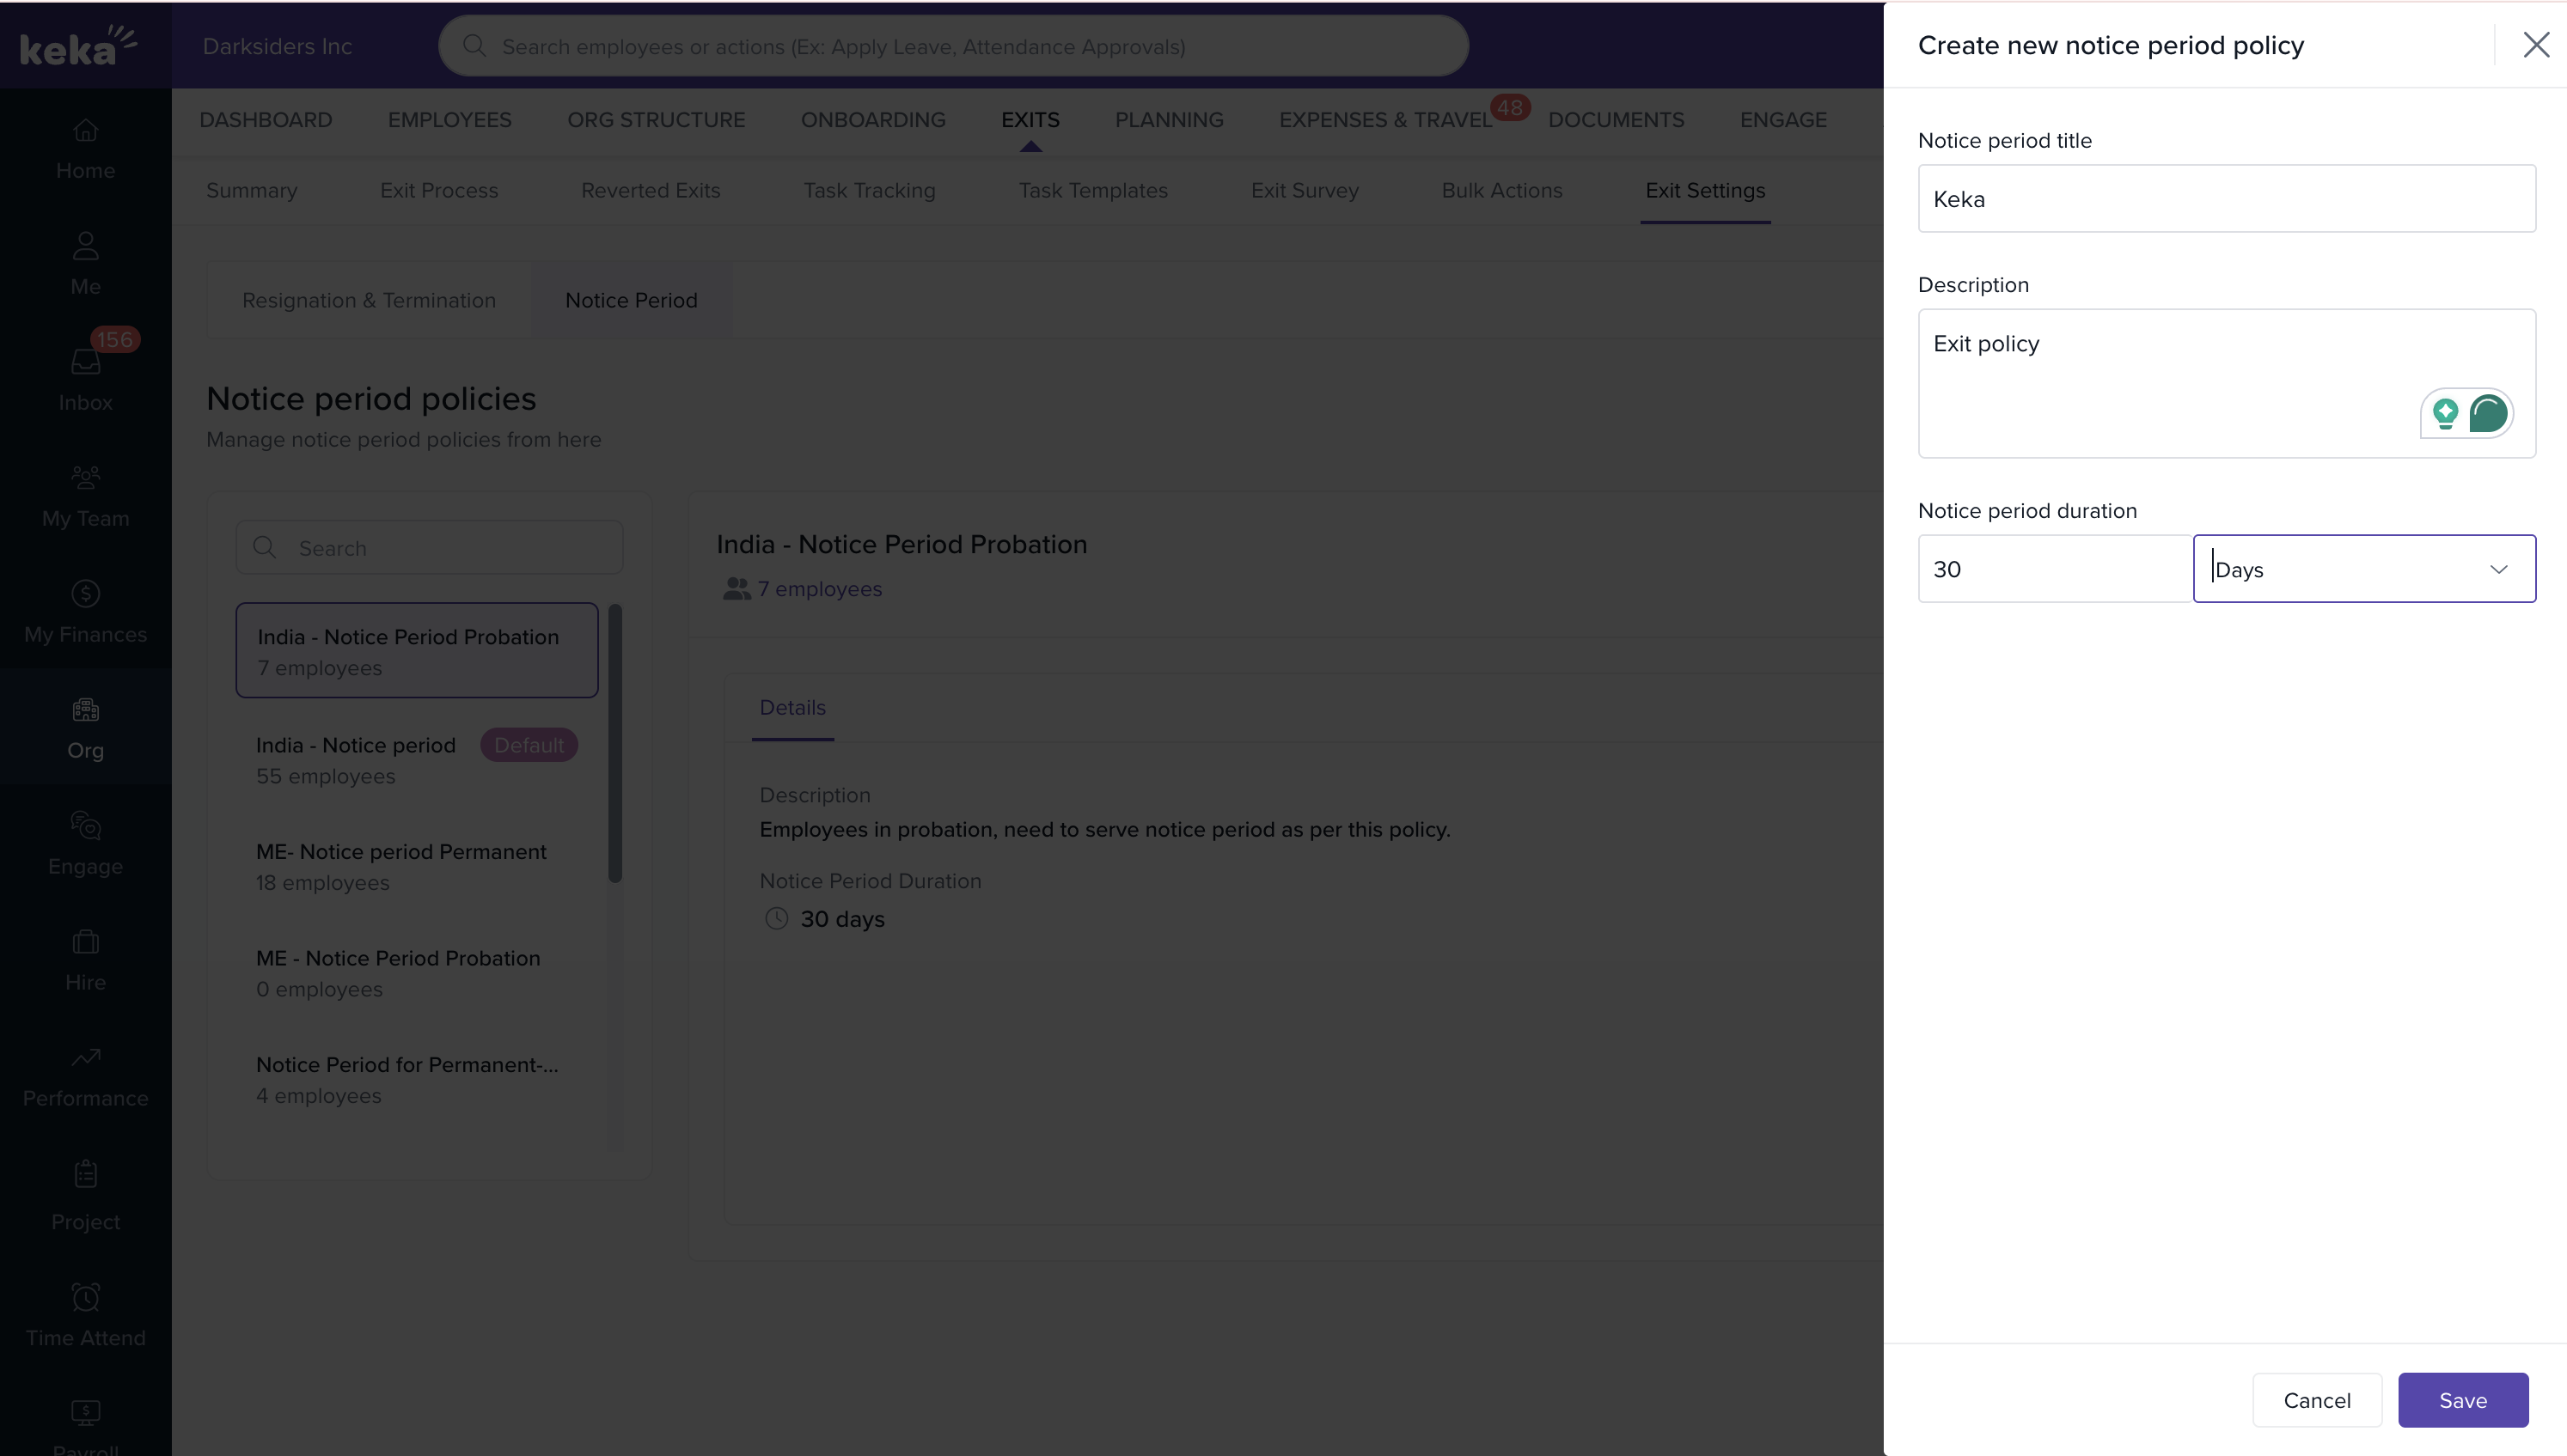This screenshot has height=1456, width=2567.
Task: Open the Exit Process tab
Action: pos(438,190)
